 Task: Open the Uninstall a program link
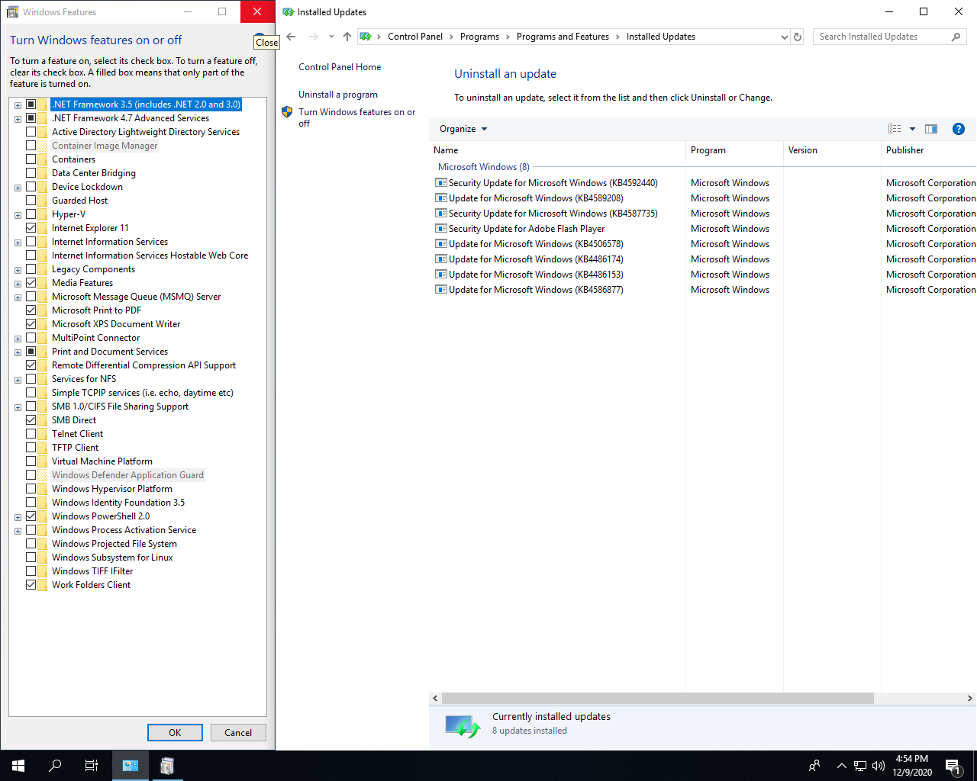338,95
